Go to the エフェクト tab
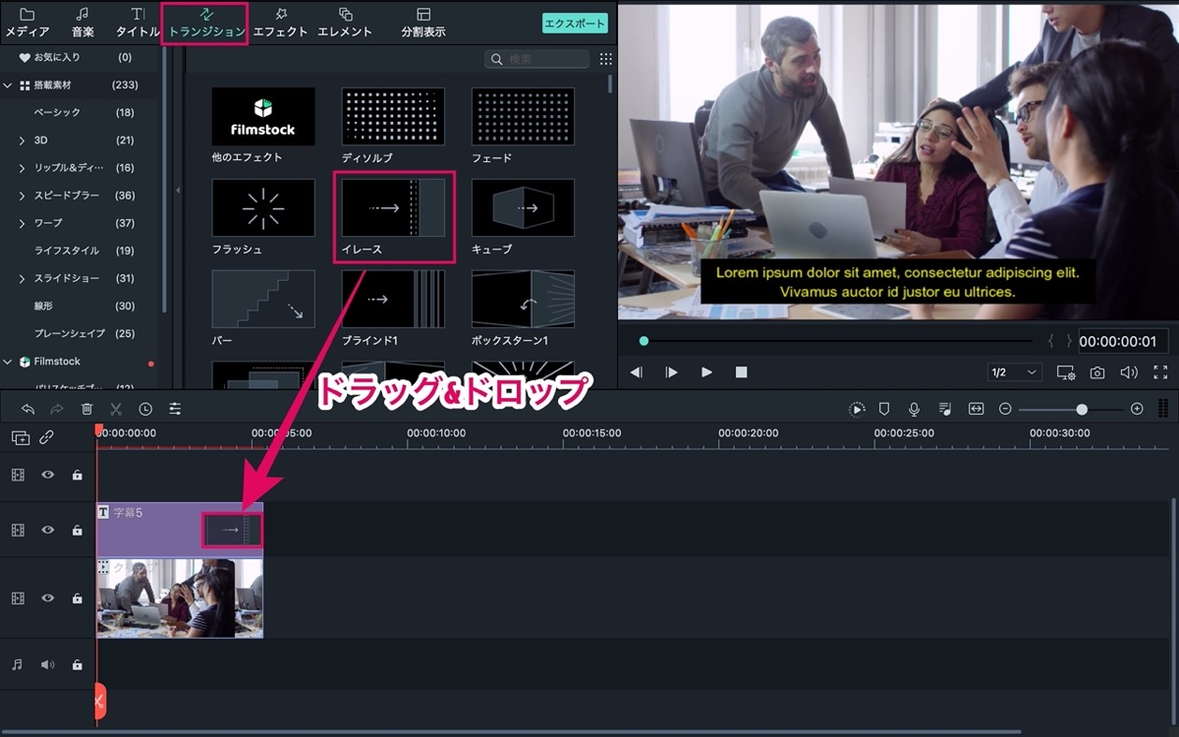Viewport: 1179px width, 737px height. click(x=280, y=23)
